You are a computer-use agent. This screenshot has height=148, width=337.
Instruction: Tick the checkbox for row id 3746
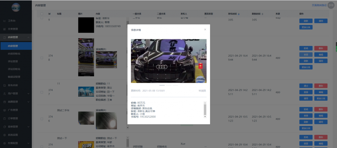(42, 119)
